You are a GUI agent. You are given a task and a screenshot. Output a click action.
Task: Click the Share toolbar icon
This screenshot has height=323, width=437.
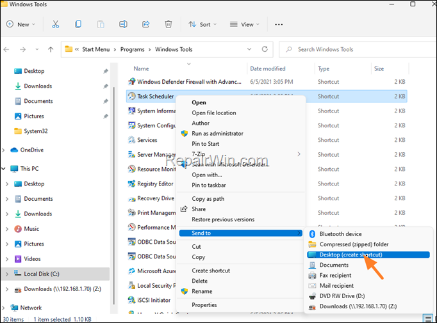click(145, 24)
